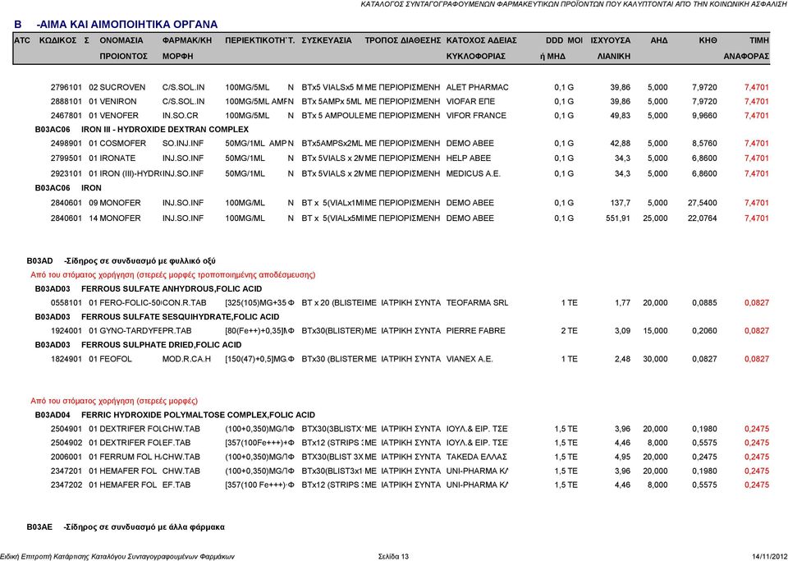Select product code 1924001
Screen dimensions: 788x561
click(66, 331)
